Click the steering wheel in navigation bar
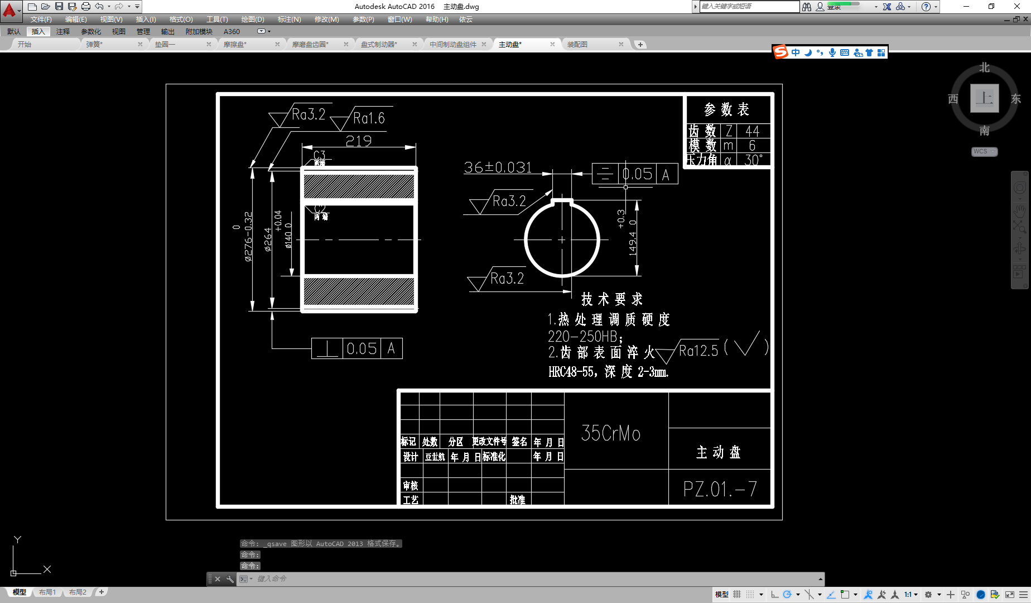Viewport: 1031px width, 603px height. click(1019, 188)
